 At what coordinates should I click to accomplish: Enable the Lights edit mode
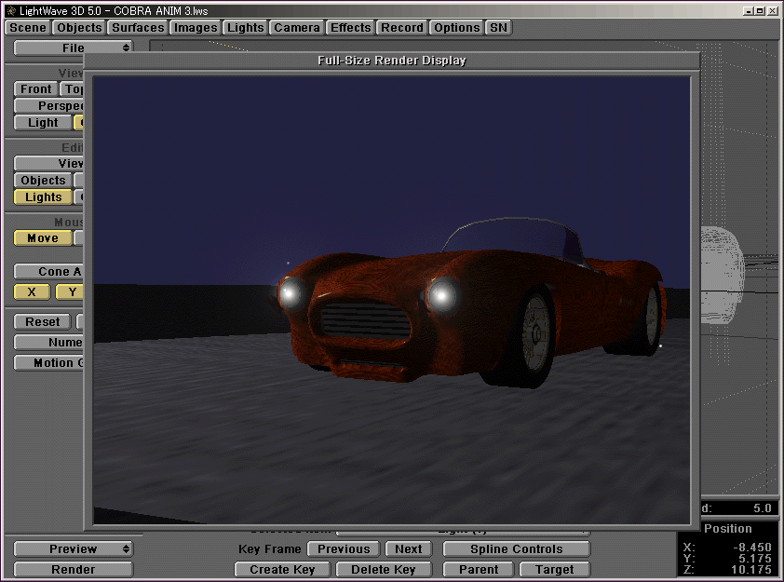click(42, 196)
